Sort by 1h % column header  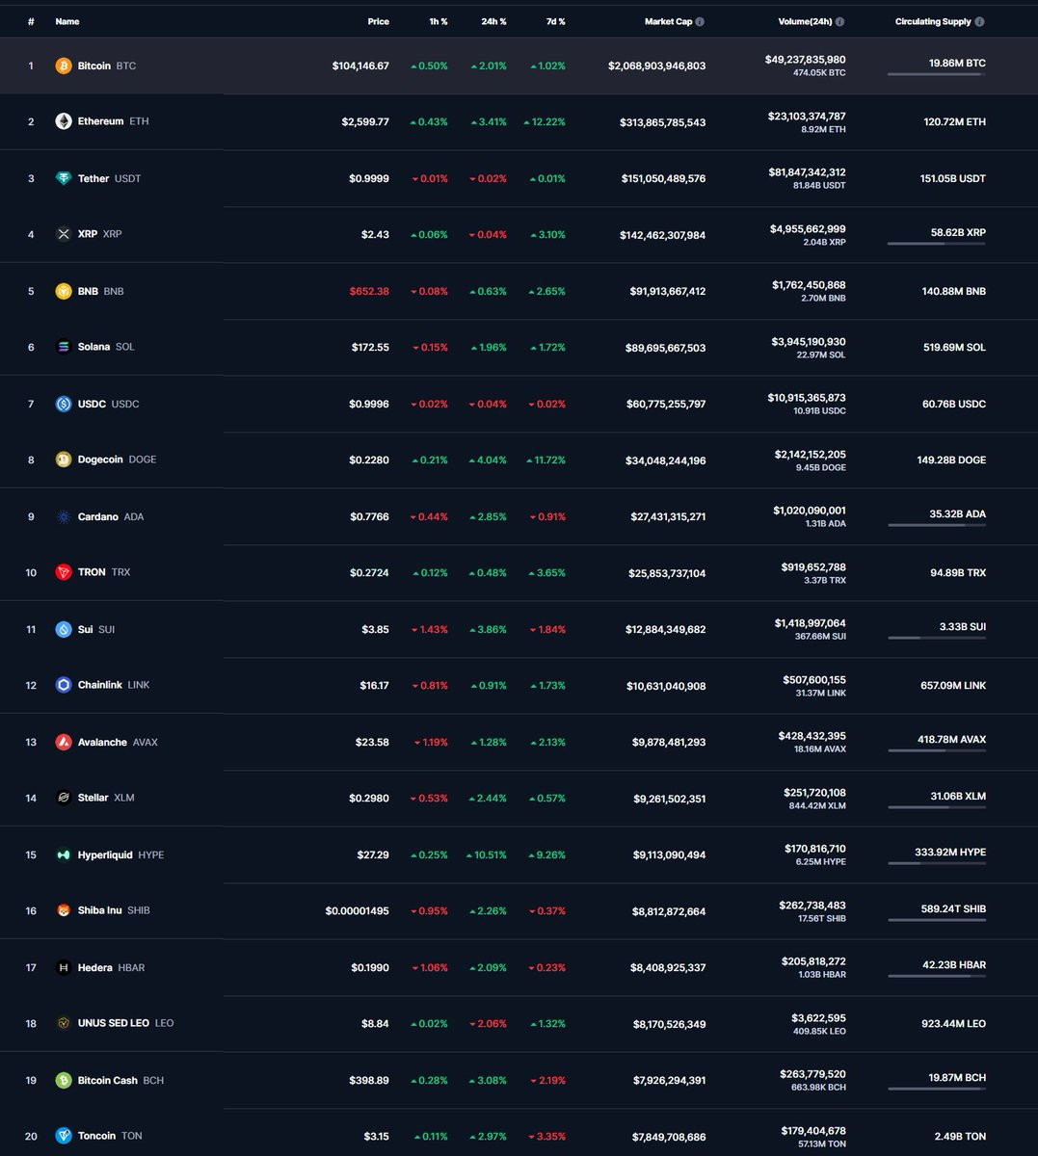tap(439, 21)
